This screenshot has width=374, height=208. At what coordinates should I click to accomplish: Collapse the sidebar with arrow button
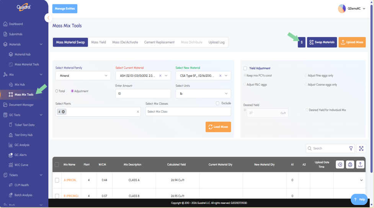48,18
